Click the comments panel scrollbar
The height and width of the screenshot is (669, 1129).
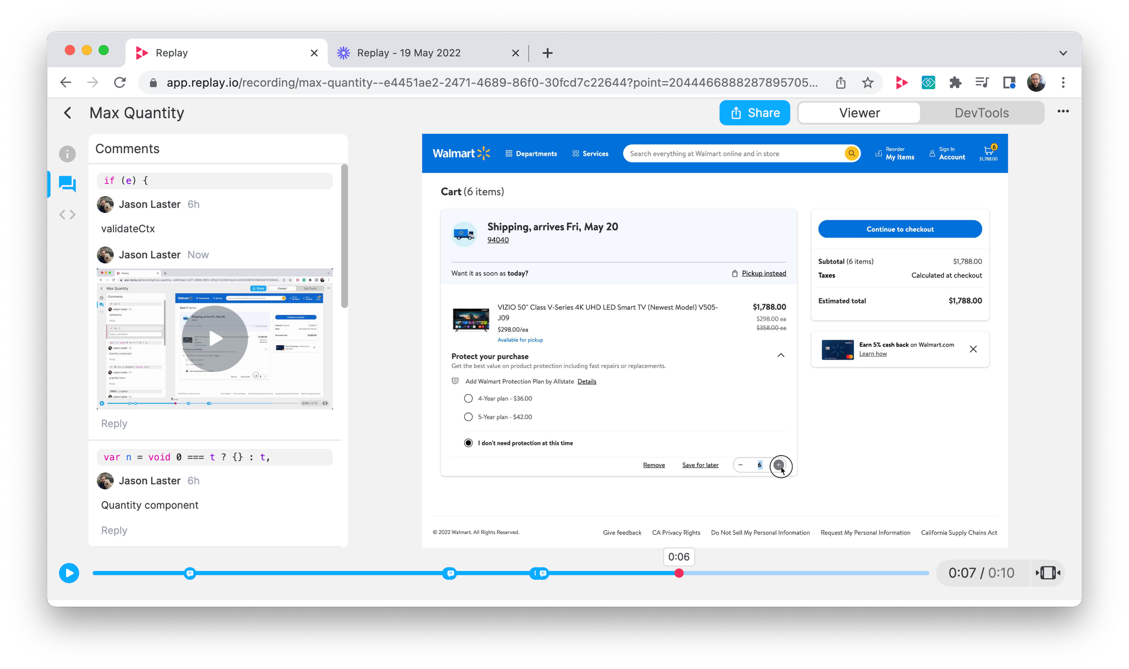pyautogui.click(x=345, y=236)
